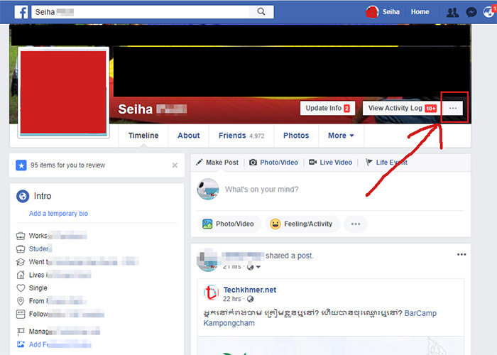Click the Went to graduation cap icon
The image size is (497, 355).
21,262
